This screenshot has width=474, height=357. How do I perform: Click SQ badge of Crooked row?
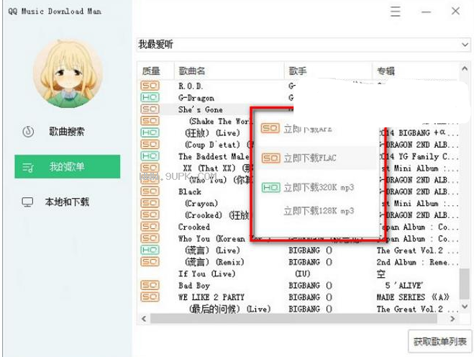click(150, 226)
